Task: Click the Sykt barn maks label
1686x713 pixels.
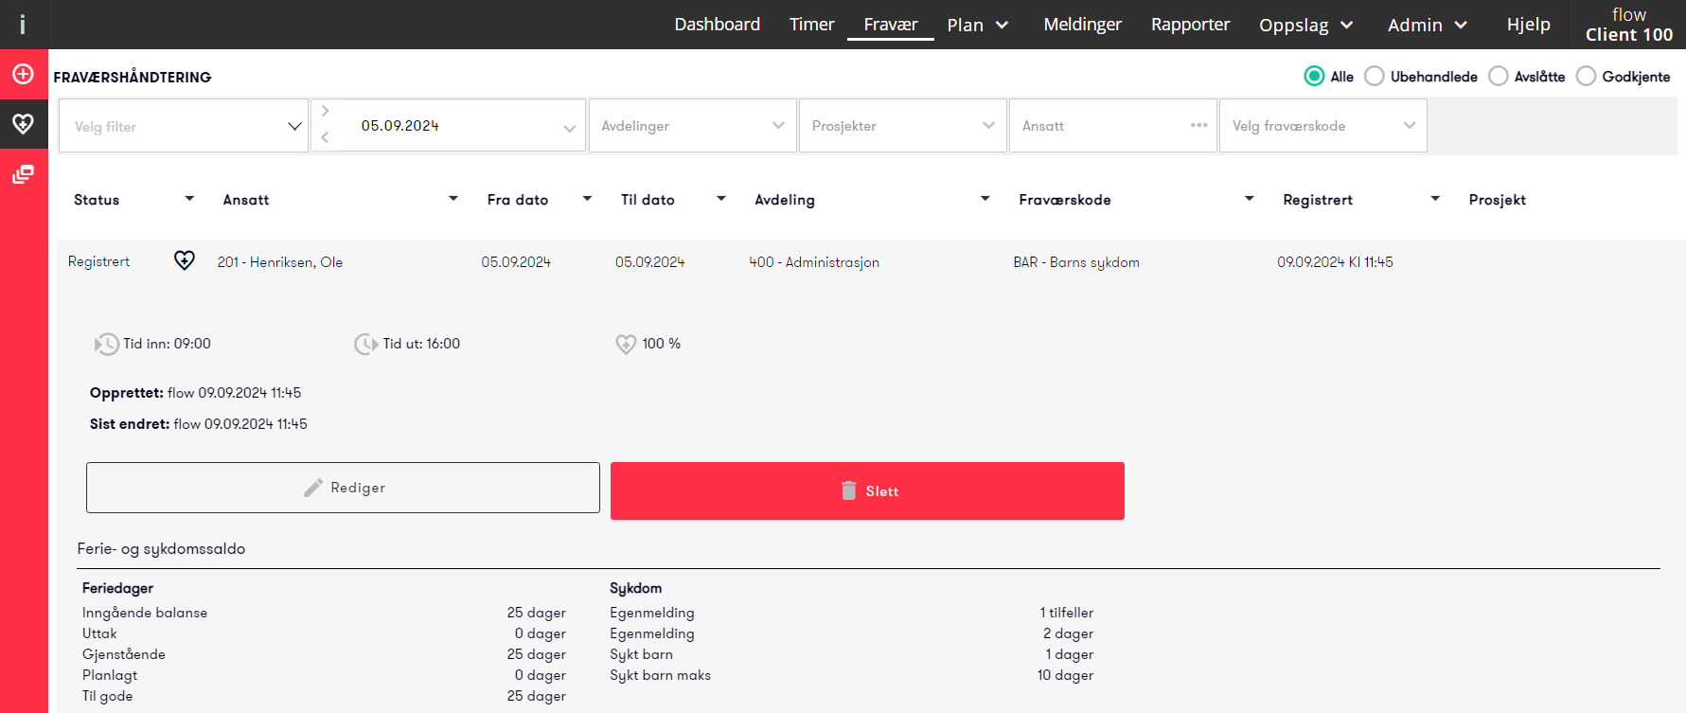Action: click(x=660, y=675)
